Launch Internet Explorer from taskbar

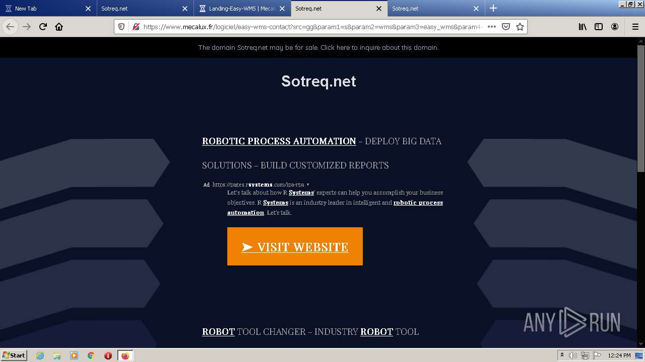[x=40, y=355]
